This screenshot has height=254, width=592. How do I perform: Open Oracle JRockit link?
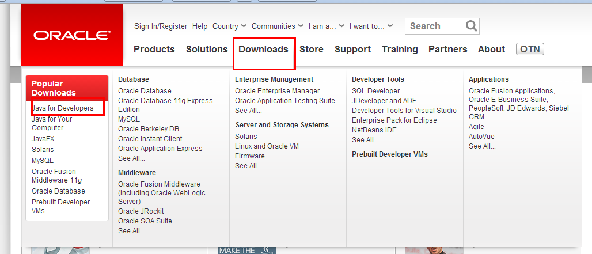pyautogui.click(x=141, y=211)
